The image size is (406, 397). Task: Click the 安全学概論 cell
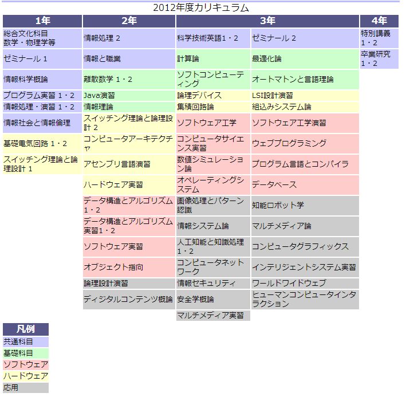(213, 300)
